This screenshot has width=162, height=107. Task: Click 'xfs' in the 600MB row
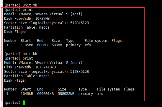coord(88,45)
